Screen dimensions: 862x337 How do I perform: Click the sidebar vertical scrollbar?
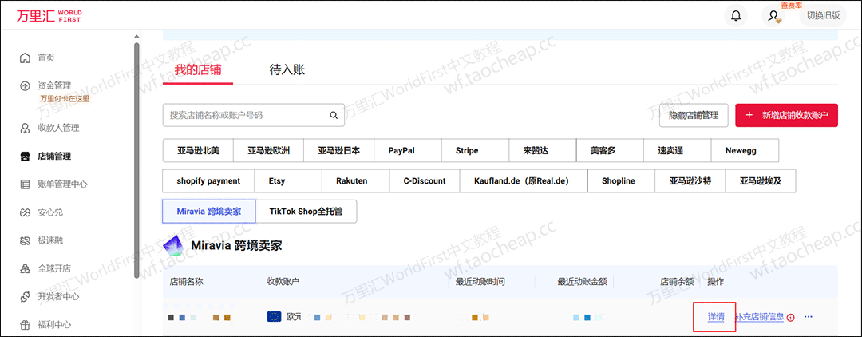136,161
